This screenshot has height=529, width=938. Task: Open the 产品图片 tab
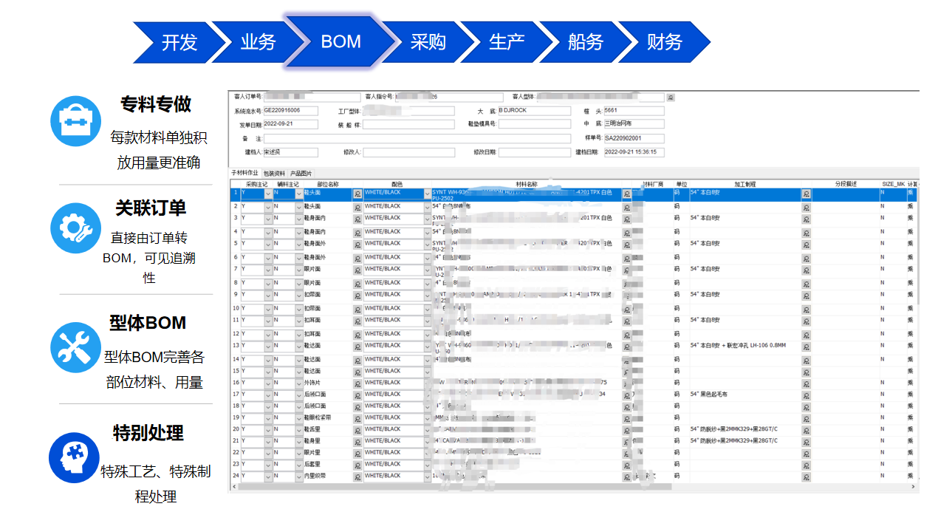[x=301, y=173]
